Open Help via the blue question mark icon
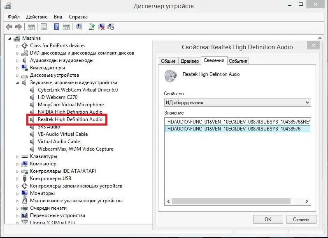Viewport: 328px width, 238px height. [x=56, y=27]
